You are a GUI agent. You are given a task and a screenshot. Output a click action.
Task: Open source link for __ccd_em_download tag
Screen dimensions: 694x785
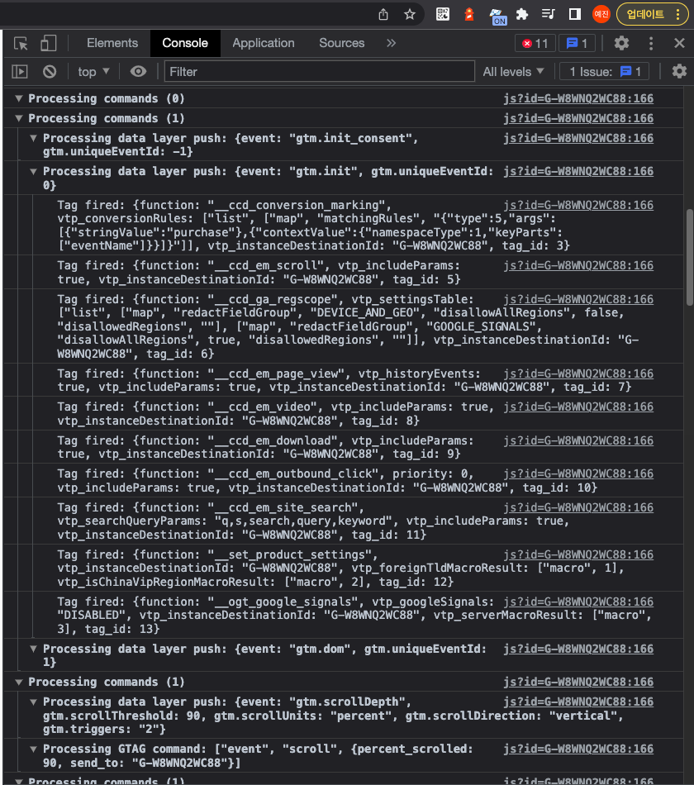tap(578, 440)
